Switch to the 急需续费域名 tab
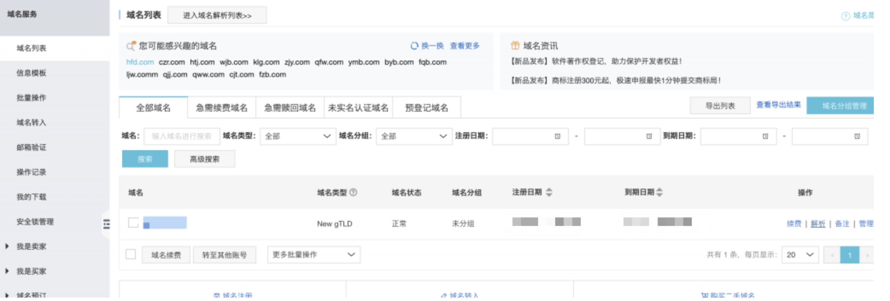This screenshot has height=301, width=890. tap(222, 107)
